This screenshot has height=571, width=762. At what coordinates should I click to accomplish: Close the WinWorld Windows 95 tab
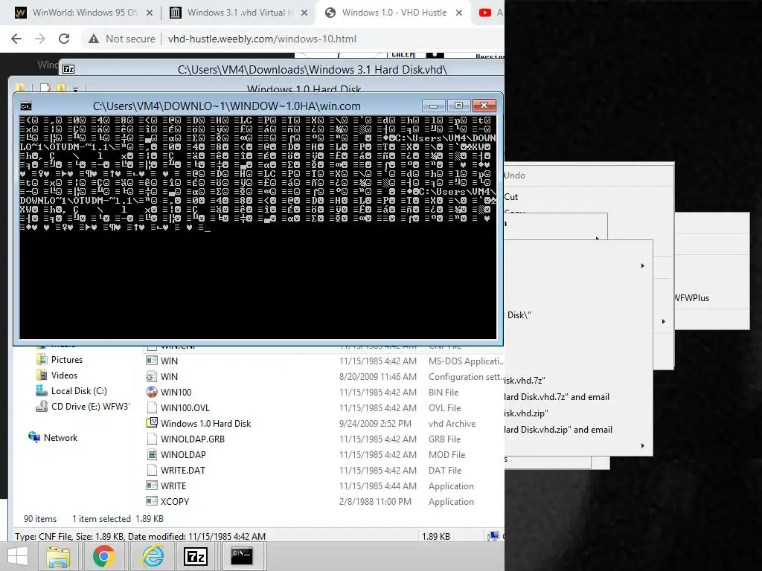150,13
